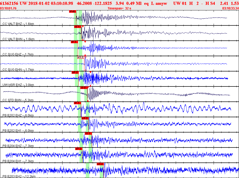
Task: Select the 'CC SUG EHN -- 1.7km' label
Action: click(x=18, y=70)
